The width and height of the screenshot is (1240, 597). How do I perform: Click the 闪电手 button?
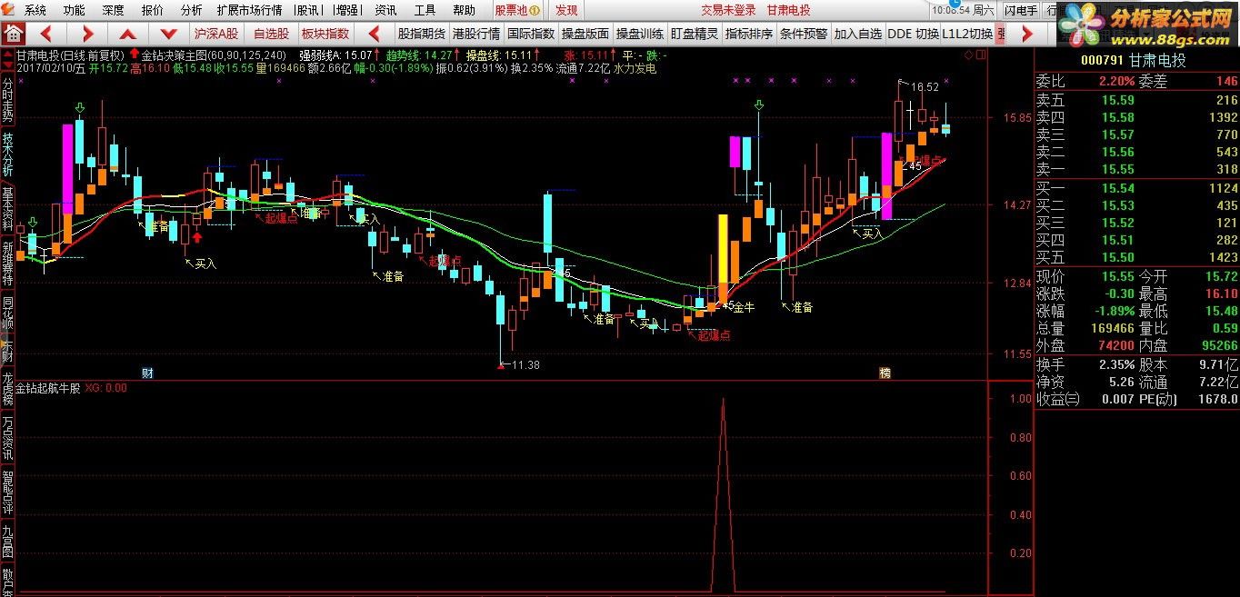(x=1020, y=10)
